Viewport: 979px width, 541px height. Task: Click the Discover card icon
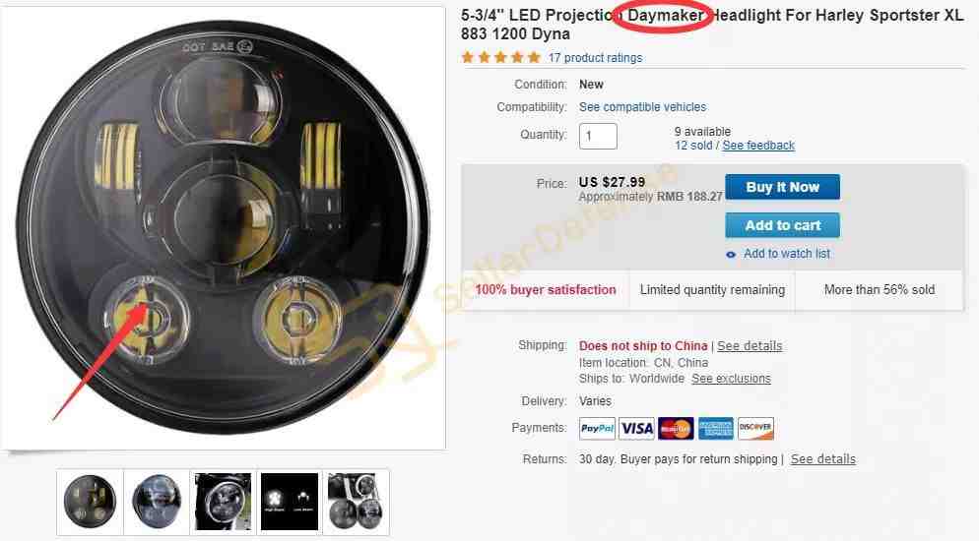[755, 428]
